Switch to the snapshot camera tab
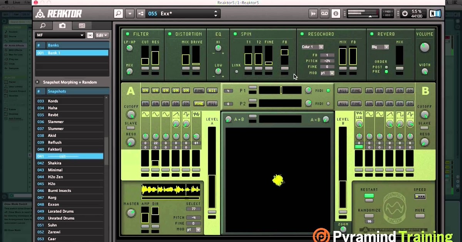 [x=62, y=26]
